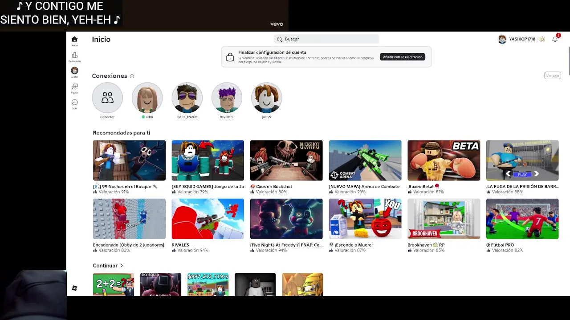This screenshot has width=570, height=320.
Task: Open Caos en Buckshot game thumbnail
Action: (x=286, y=160)
